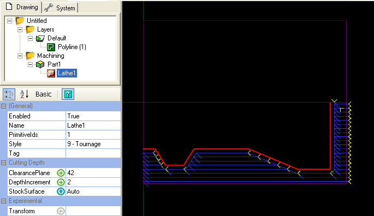Click the Part1 cube icon
This screenshot has width=374, height=216.
tap(40, 64)
